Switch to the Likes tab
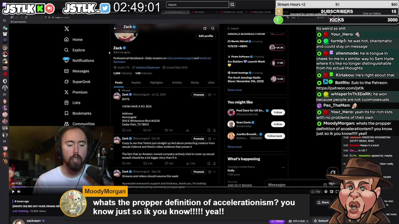399x224 pixels. tap(211, 83)
